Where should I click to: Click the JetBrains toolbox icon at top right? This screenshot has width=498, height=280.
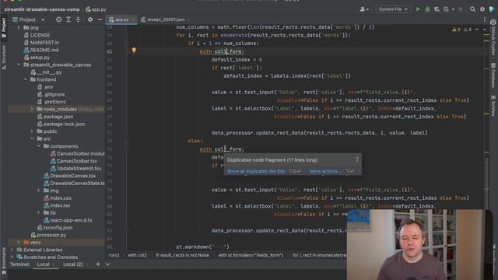pyautogui.click(x=492, y=9)
